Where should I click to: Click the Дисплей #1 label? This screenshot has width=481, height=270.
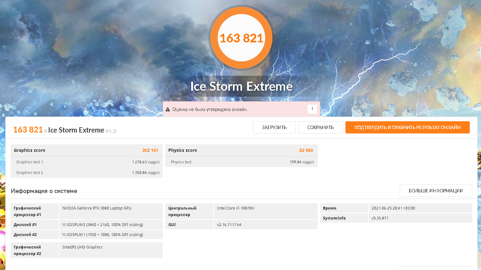[35, 224]
